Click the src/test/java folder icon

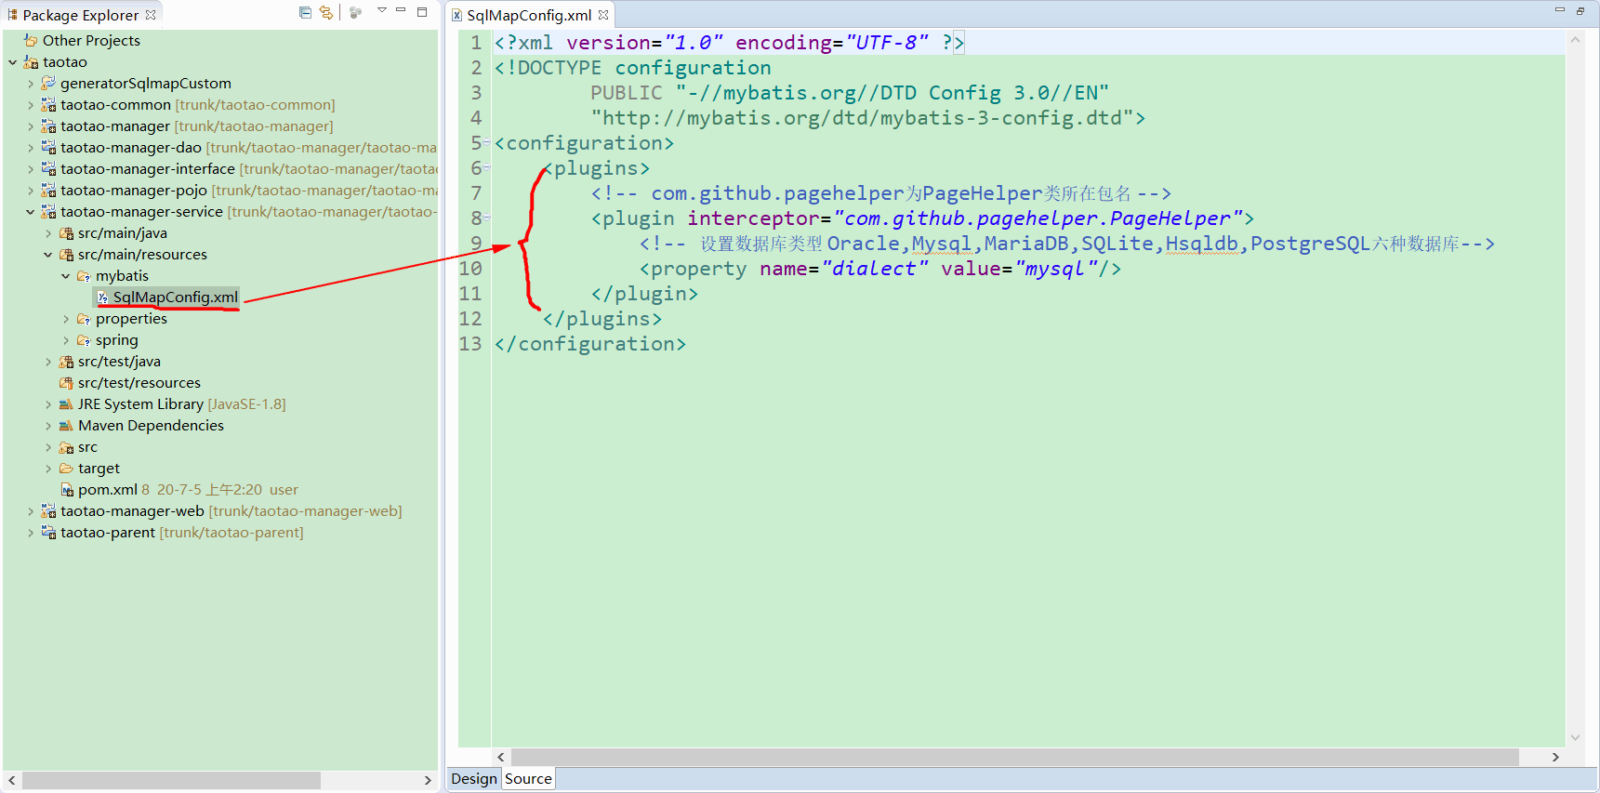click(x=66, y=362)
